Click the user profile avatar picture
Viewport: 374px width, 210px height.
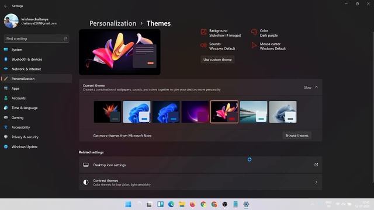click(11, 21)
